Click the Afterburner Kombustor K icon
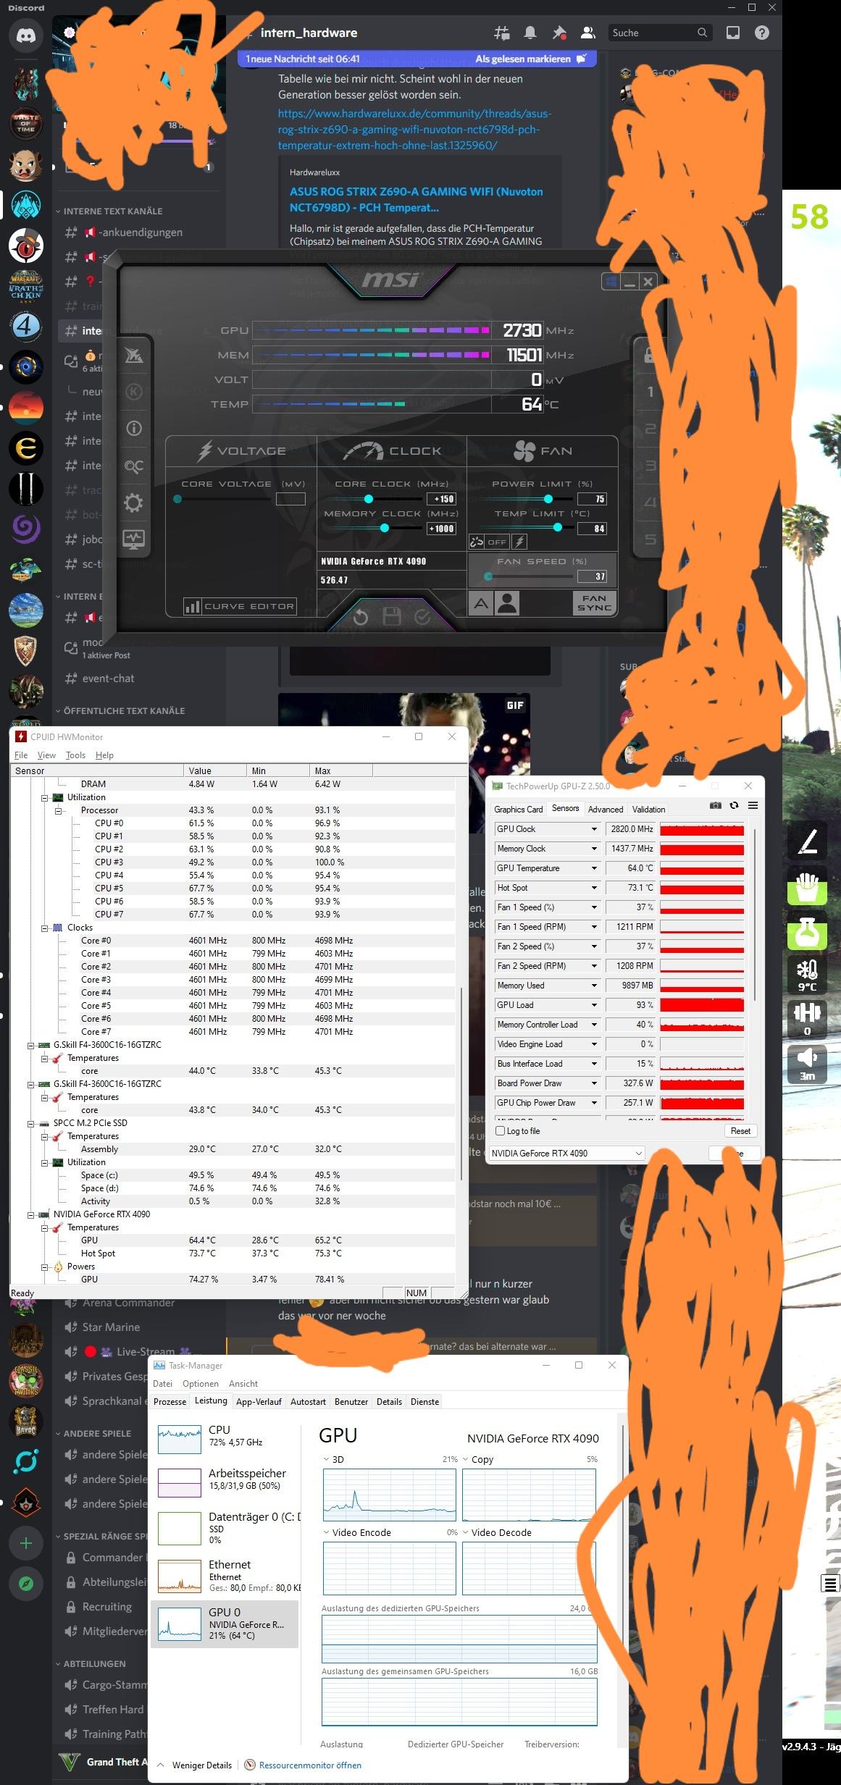Image resolution: width=841 pixels, height=1785 pixels. point(134,392)
